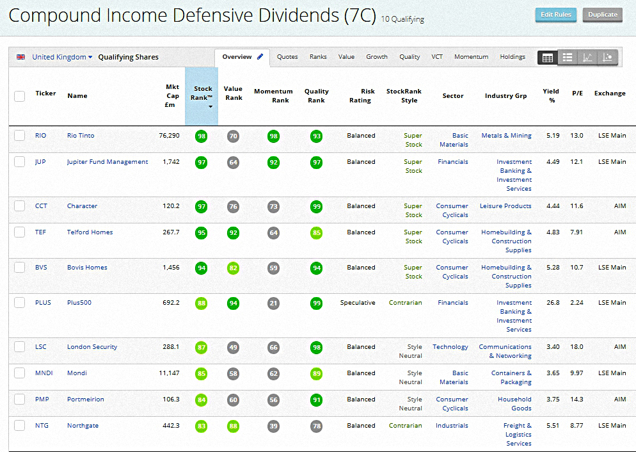This screenshot has width=636, height=452.
Task: Click Northgate Momentum Rank 39 badge
Action: [274, 426]
